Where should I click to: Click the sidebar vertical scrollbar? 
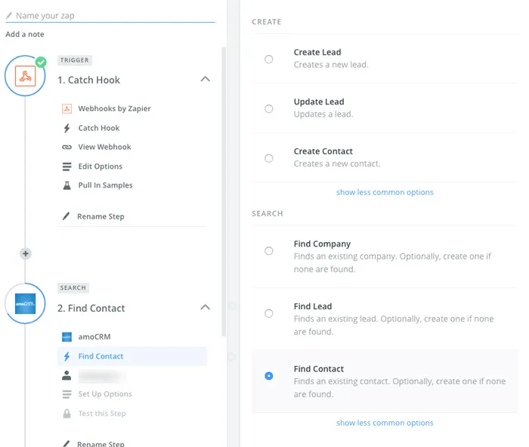224,192
